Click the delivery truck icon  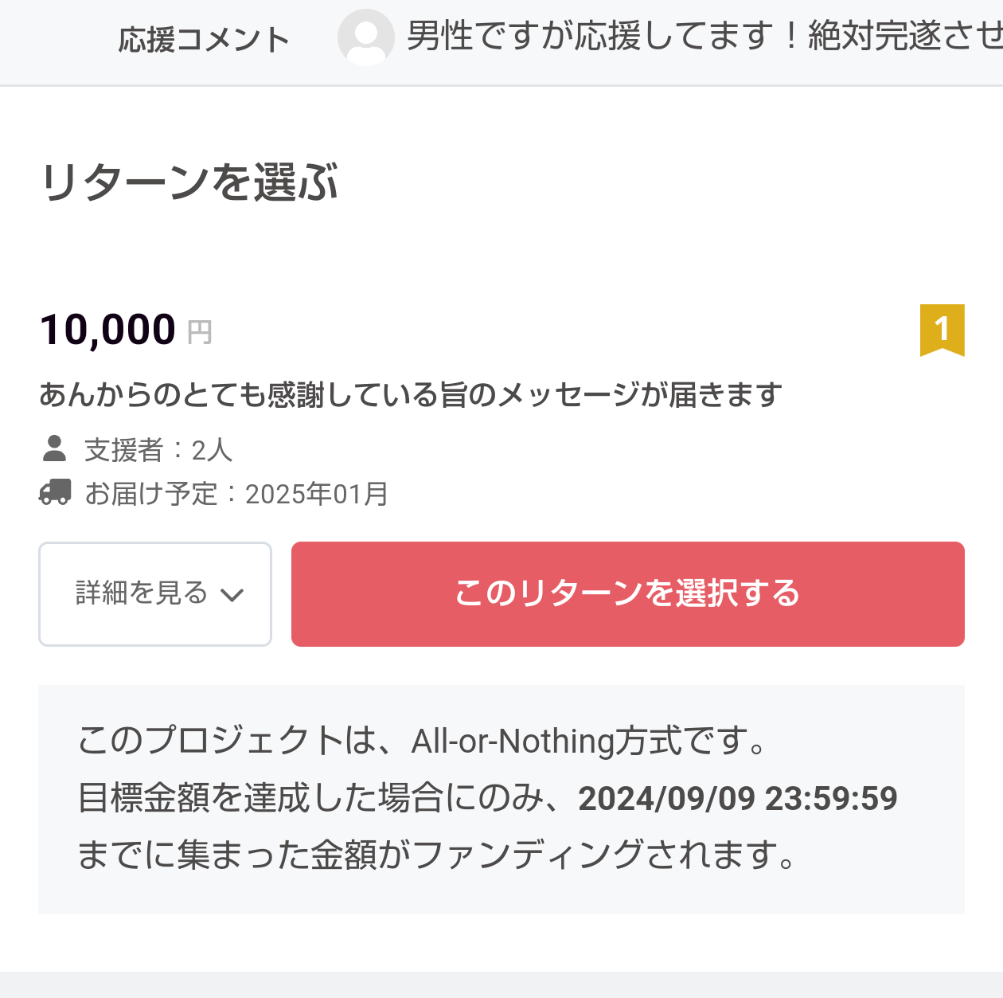pyautogui.click(x=55, y=493)
